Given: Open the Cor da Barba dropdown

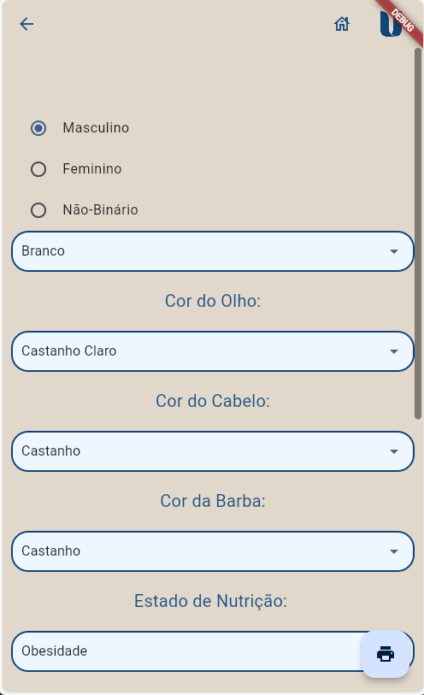Looking at the screenshot, I should point(213,551).
